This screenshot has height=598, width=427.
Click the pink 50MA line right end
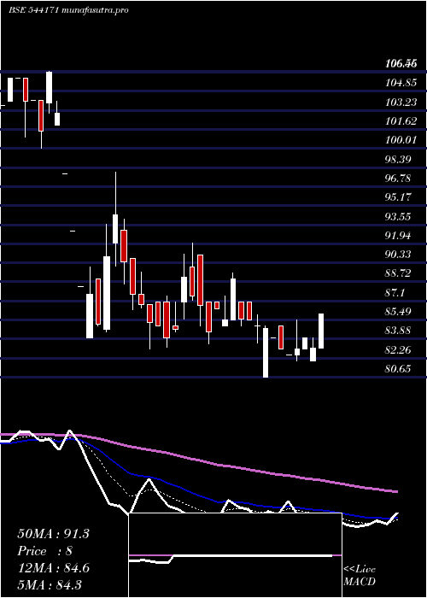[x=395, y=491]
